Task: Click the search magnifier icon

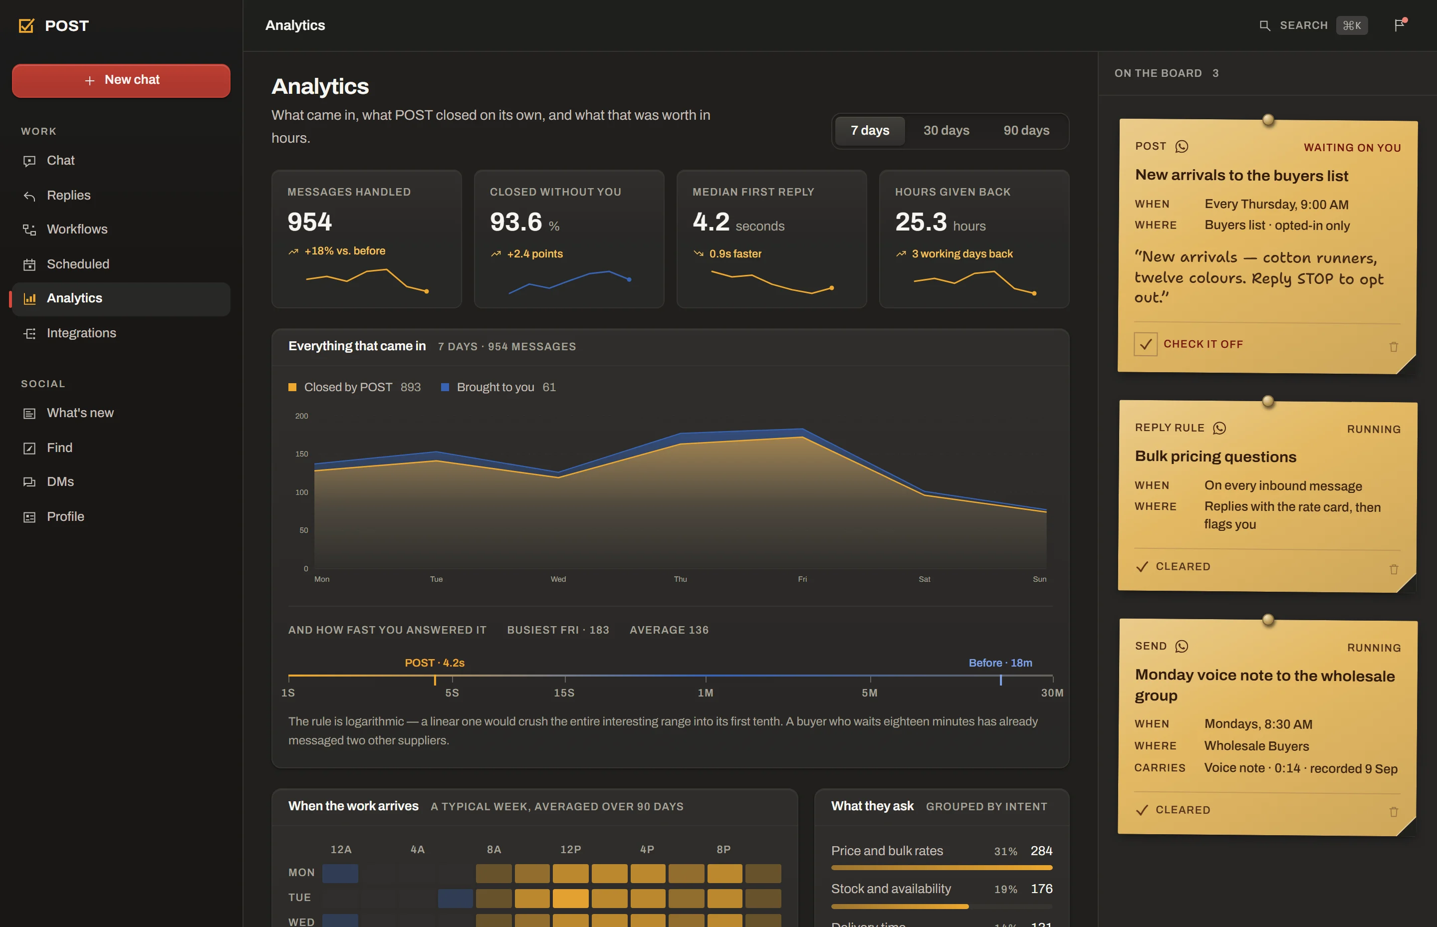Action: [x=1265, y=25]
